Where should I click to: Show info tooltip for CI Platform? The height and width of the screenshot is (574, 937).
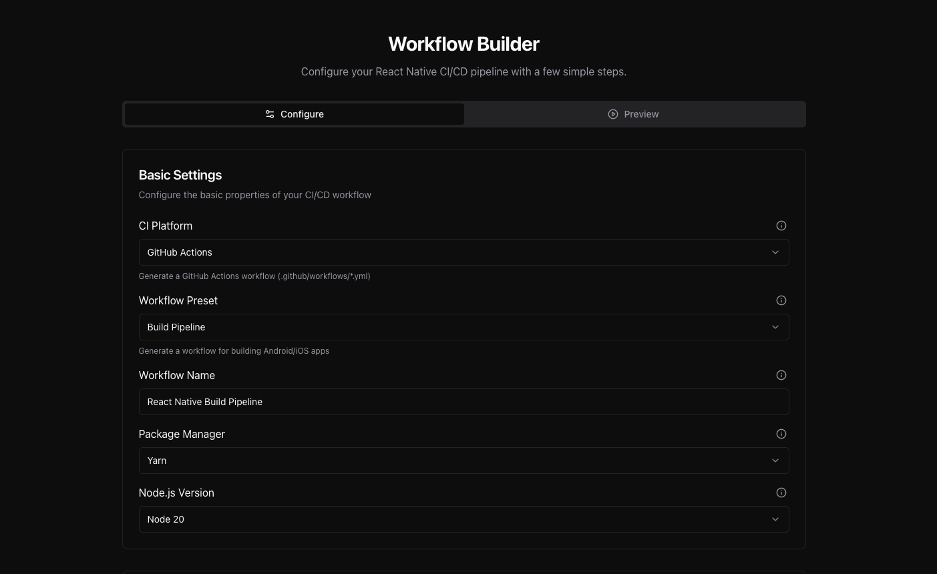781,226
